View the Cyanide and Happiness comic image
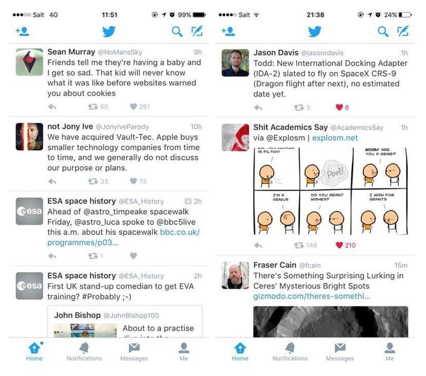 (331, 191)
